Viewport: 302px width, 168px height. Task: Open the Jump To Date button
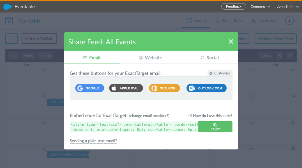39,39
